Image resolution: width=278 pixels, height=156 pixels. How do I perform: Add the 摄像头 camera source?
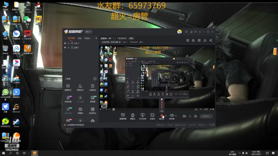(133, 116)
